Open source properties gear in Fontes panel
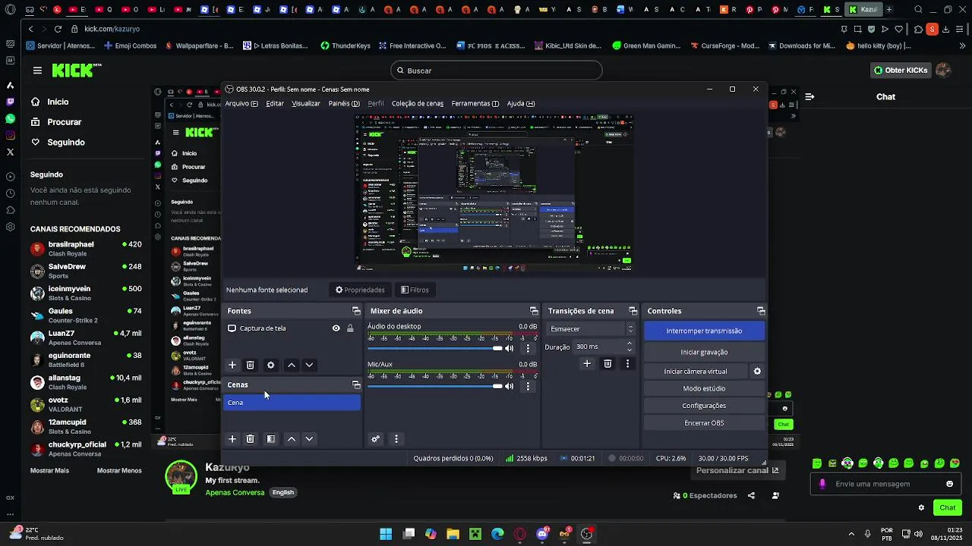Image resolution: width=972 pixels, height=546 pixels. click(x=270, y=365)
